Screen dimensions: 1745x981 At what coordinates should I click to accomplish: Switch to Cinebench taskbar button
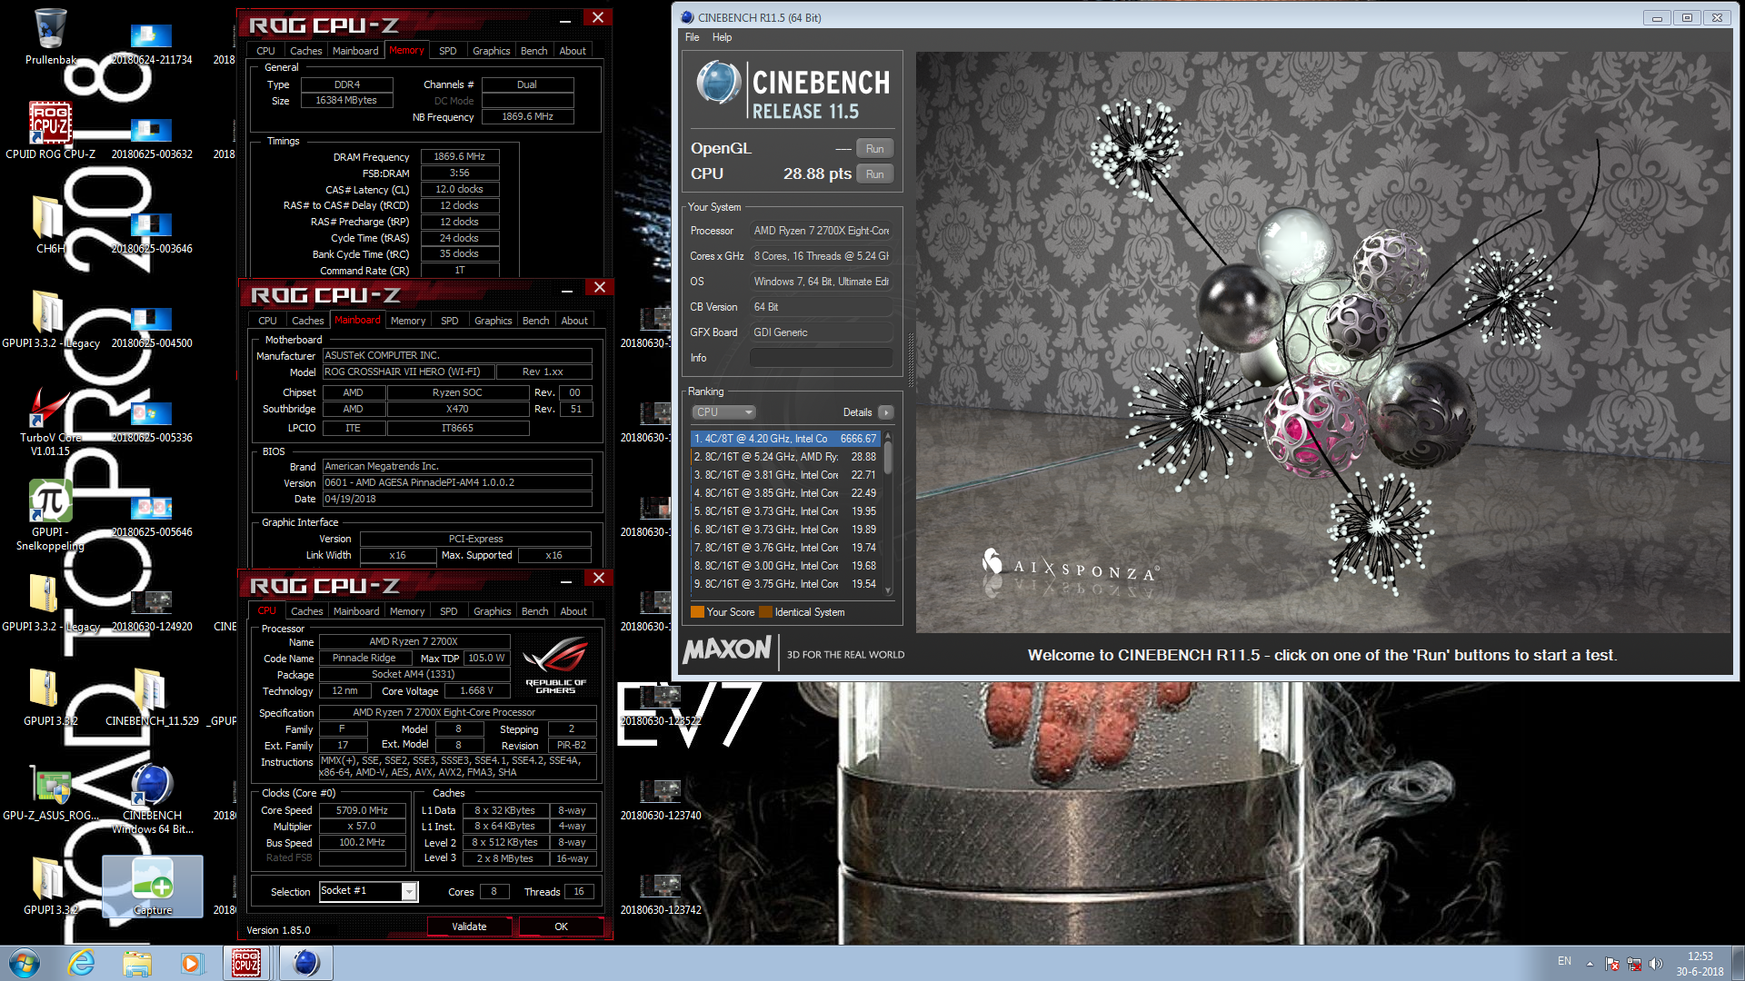click(x=305, y=963)
